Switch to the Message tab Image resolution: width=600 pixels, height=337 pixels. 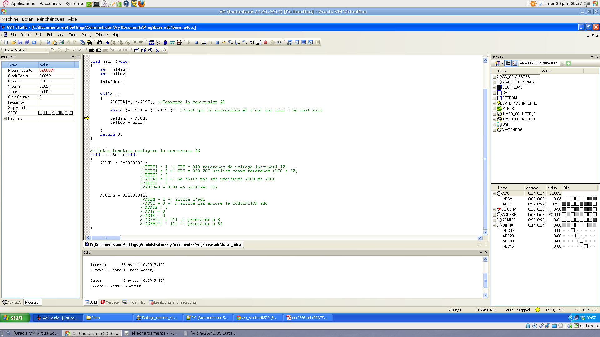click(110, 302)
